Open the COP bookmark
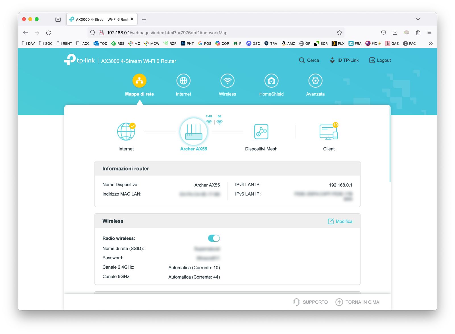Viewport: 455px width, 334px height. tap(222, 43)
